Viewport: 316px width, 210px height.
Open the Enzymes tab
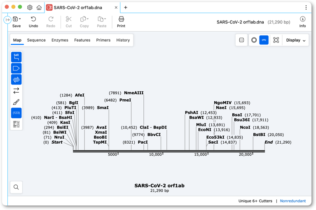[x=60, y=40]
